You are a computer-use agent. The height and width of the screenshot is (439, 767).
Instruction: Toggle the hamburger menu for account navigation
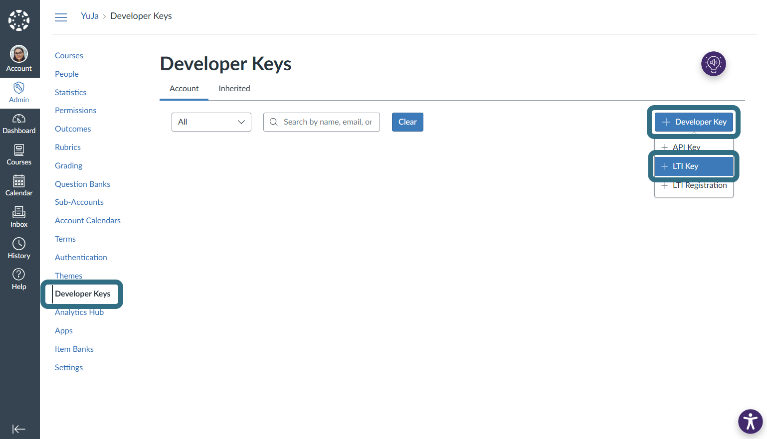[61, 17]
